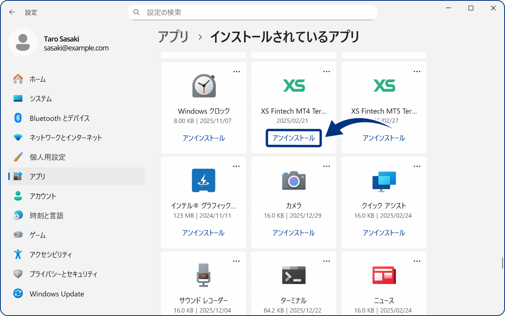This screenshot has width=505, height=316.
Task: Click the XS Fintech MT4 Terminal icon
Action: tap(294, 86)
